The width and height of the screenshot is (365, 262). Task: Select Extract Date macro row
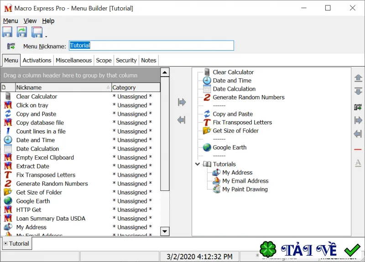[x=81, y=166]
